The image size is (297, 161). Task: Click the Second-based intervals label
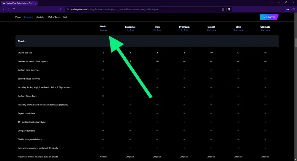[29, 79]
